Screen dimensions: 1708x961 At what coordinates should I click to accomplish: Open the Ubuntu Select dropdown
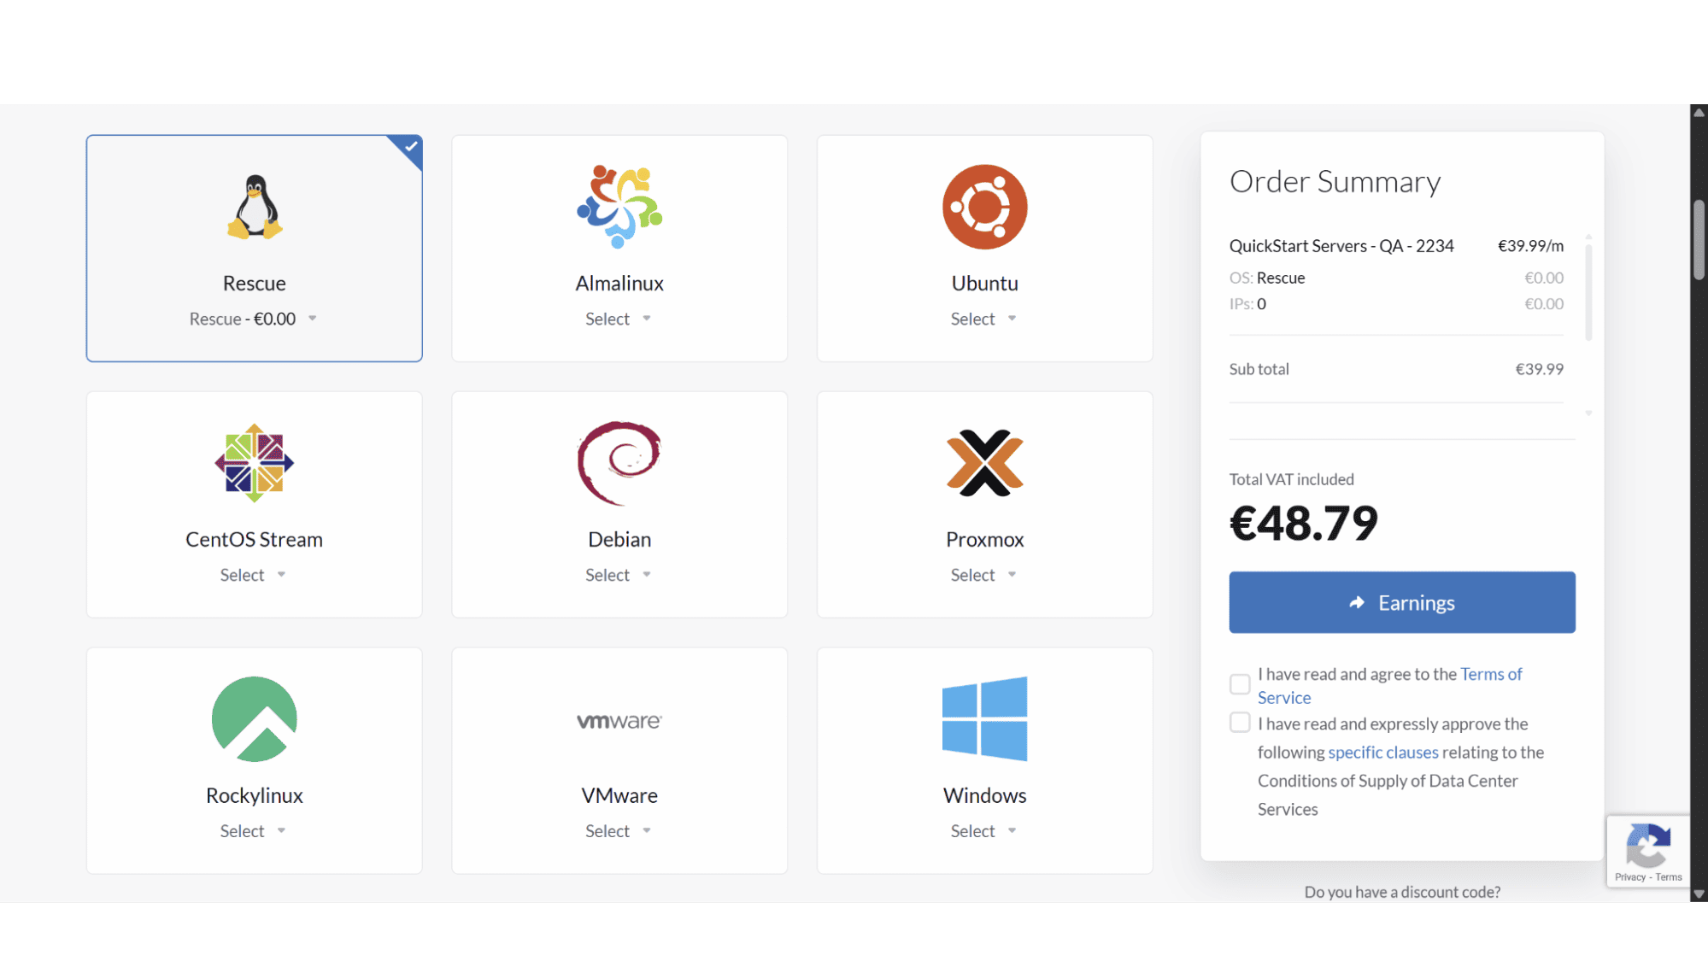pyautogui.click(x=983, y=319)
